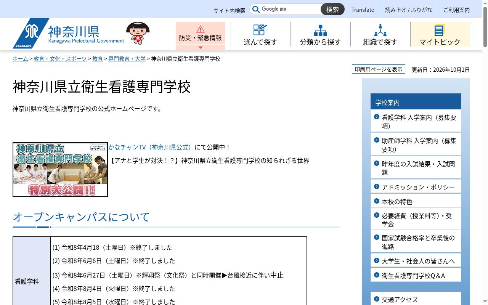Open マイトピック menu
The width and height of the screenshot is (488, 305).
tap(440, 35)
